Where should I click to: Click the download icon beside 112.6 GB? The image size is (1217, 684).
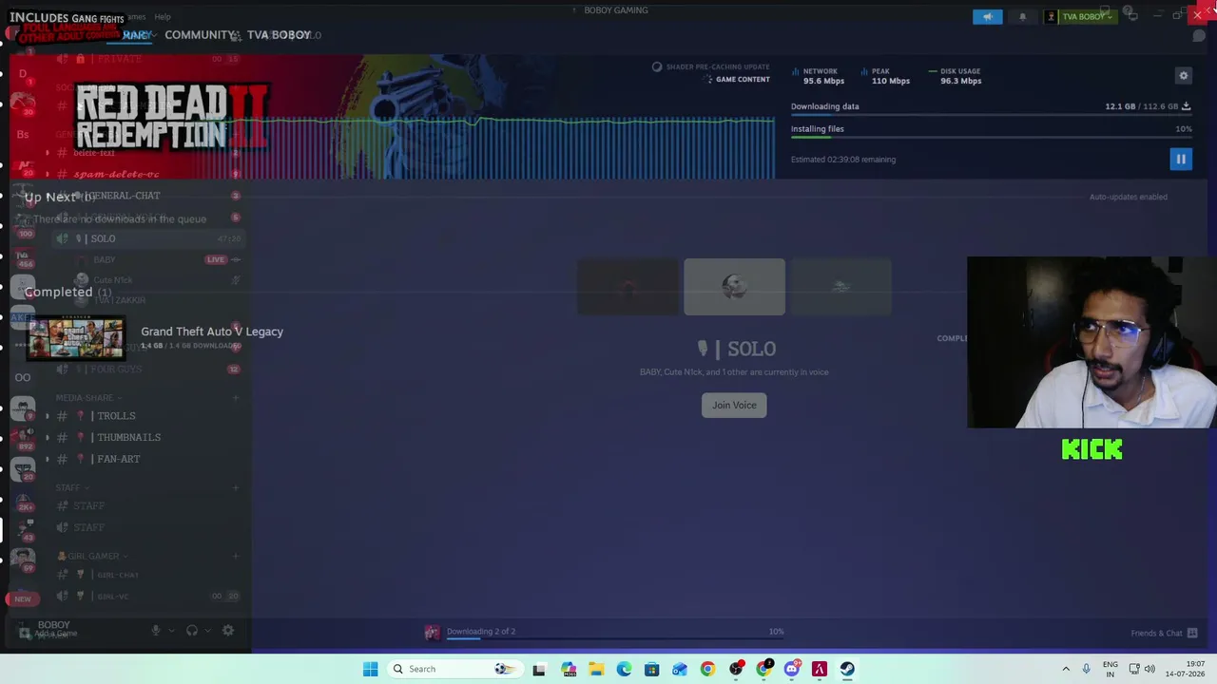coord(1186,106)
